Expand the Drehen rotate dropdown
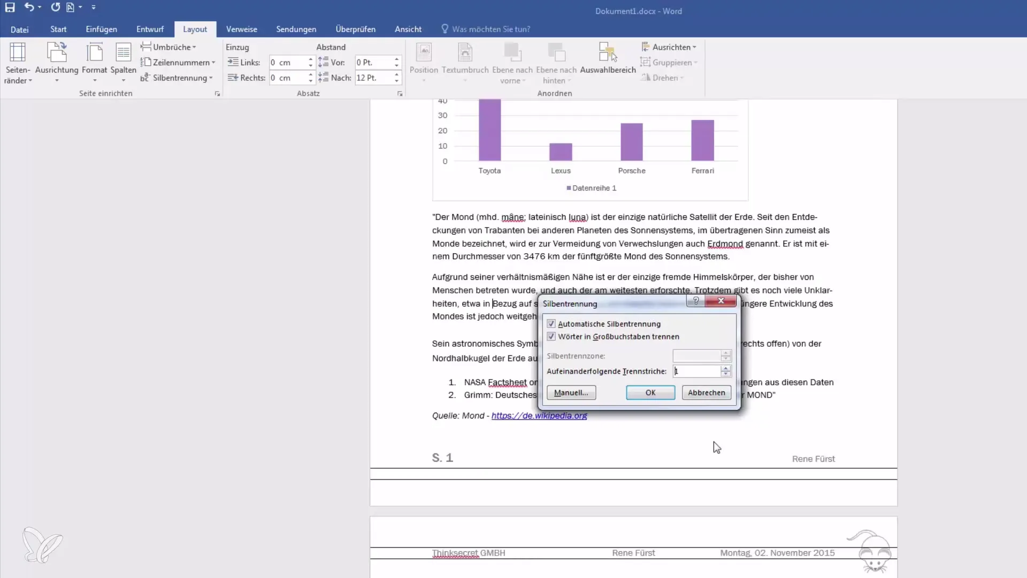Viewport: 1027px width, 578px height. pos(662,78)
